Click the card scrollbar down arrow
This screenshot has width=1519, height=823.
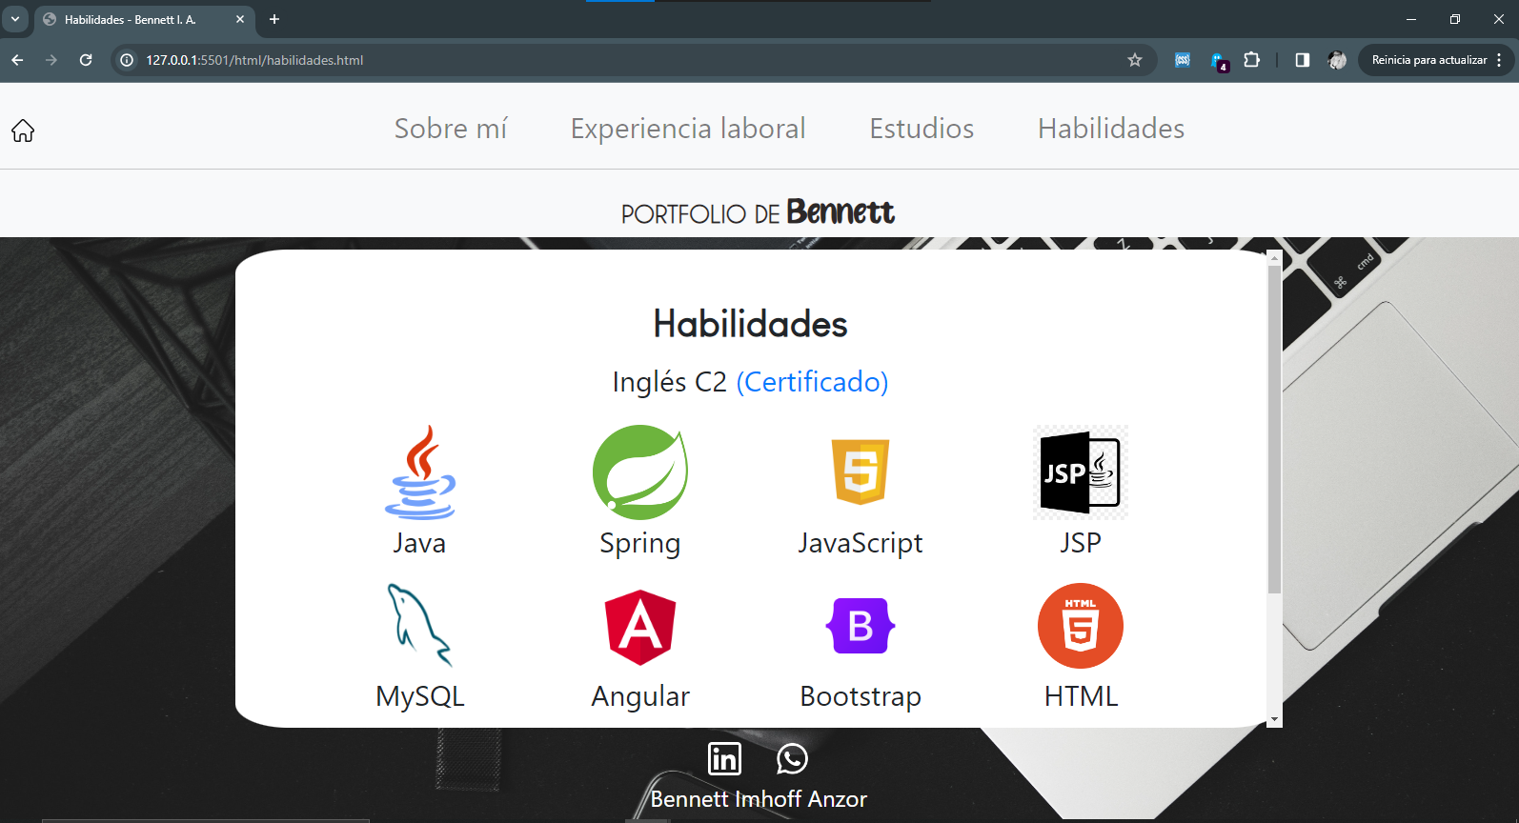coord(1274,720)
